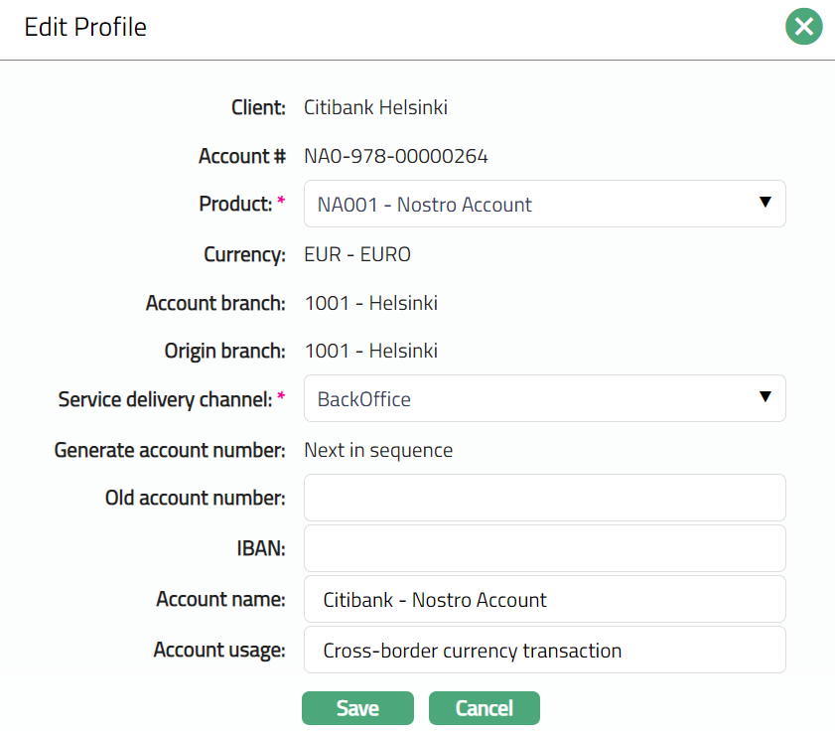Screen dimensions: 835x731
Task: Open the Product dropdown
Action: tap(544, 204)
